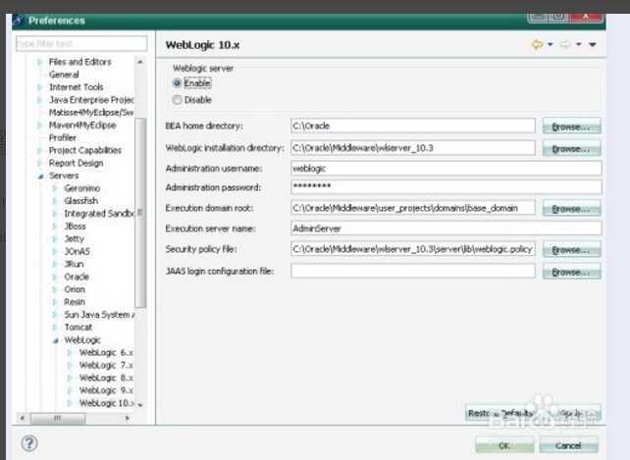Select General in preferences tree
This screenshot has height=460, width=630.
point(64,75)
